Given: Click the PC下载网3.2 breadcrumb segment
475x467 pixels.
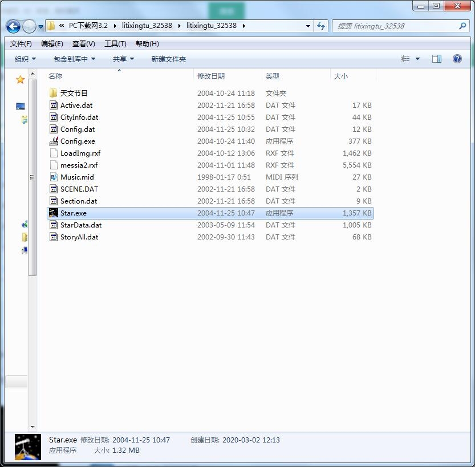Looking at the screenshot, I should (88, 26).
